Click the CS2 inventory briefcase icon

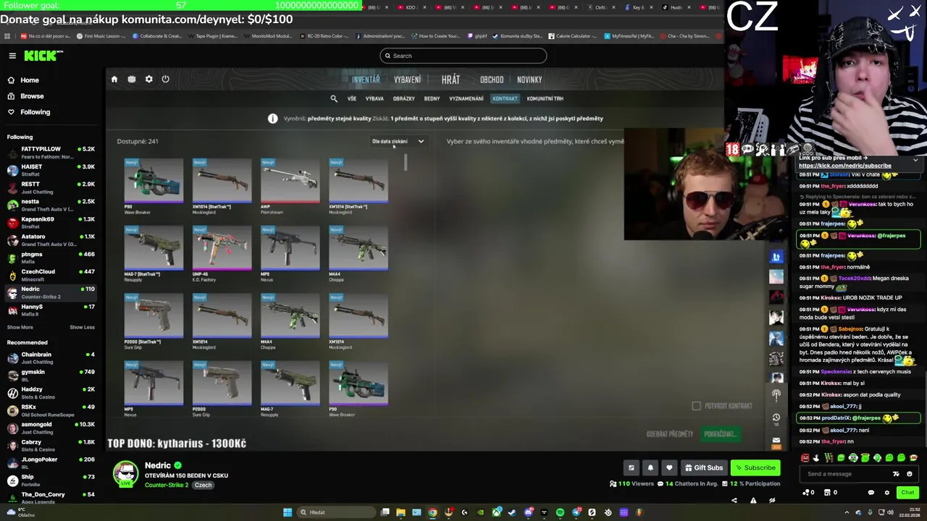tap(131, 79)
